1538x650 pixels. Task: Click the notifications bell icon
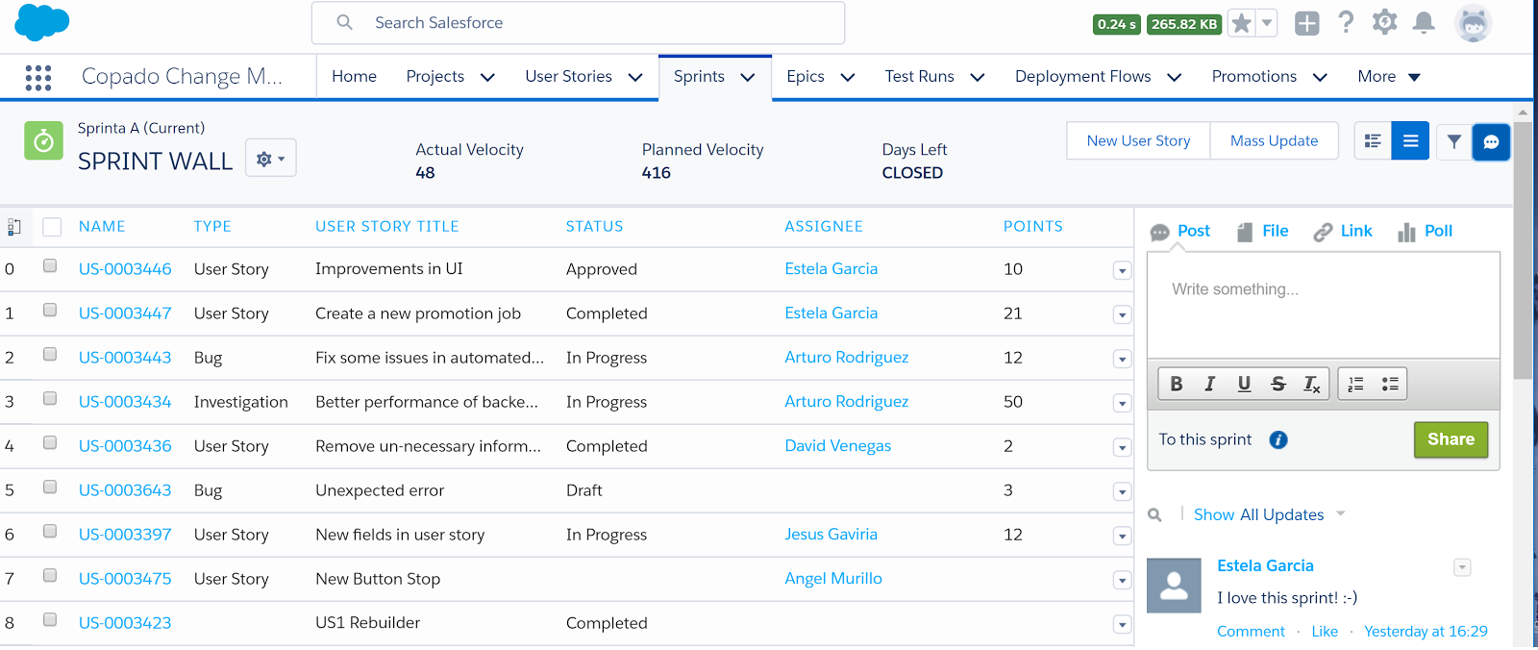(x=1424, y=23)
